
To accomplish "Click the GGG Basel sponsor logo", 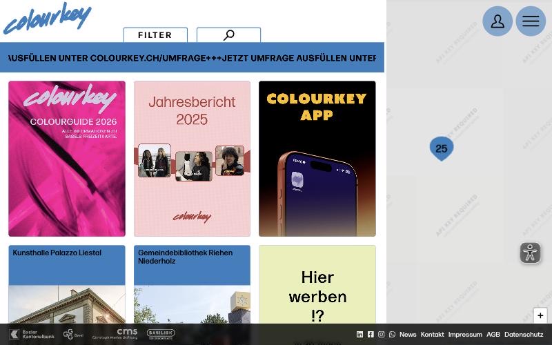I will tap(73, 334).
